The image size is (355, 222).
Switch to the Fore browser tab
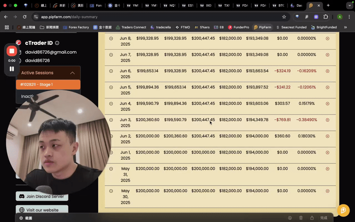coord(96,6)
